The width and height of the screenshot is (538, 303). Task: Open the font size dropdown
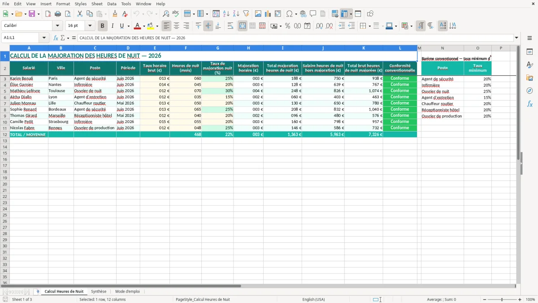pos(90,26)
